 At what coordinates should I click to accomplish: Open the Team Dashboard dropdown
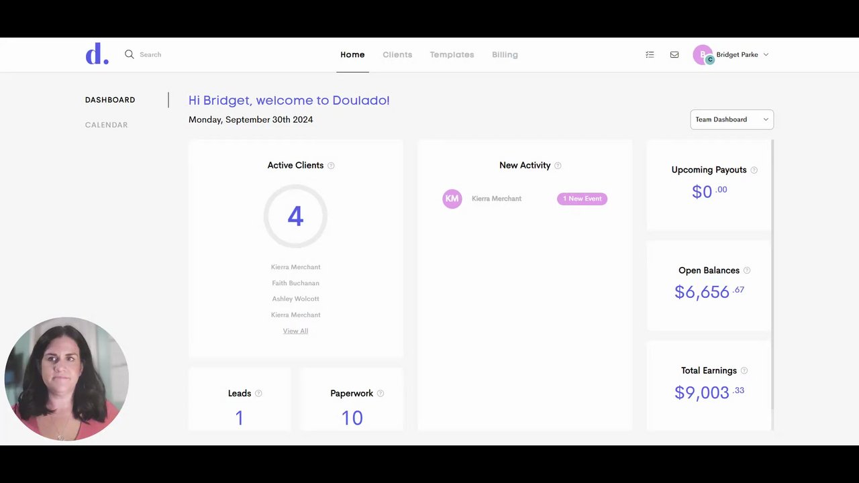[x=731, y=119]
